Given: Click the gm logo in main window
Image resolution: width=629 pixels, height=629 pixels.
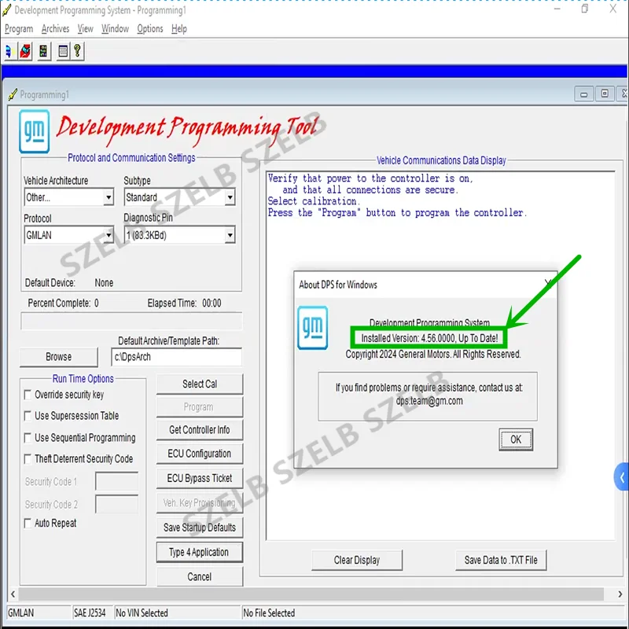Looking at the screenshot, I should tap(35, 131).
